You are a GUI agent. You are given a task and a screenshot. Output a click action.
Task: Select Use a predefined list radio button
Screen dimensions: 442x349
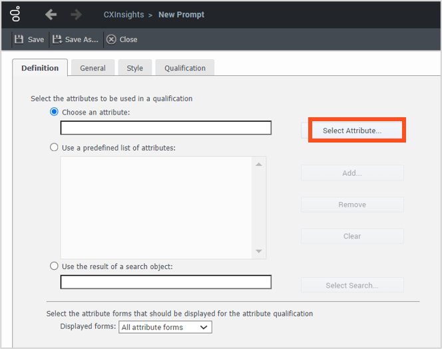tap(54, 147)
